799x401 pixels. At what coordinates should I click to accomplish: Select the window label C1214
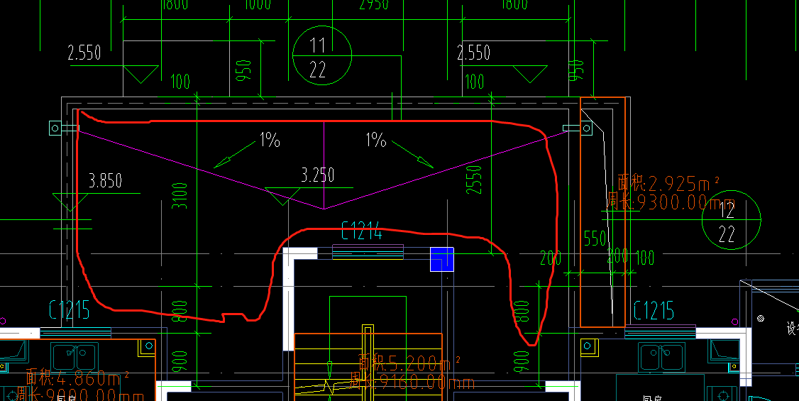[362, 231]
